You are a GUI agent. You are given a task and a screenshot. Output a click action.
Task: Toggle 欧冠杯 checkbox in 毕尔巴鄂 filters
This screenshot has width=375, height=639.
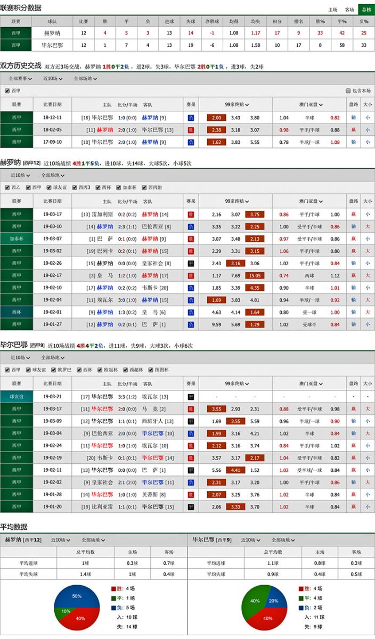101,370
